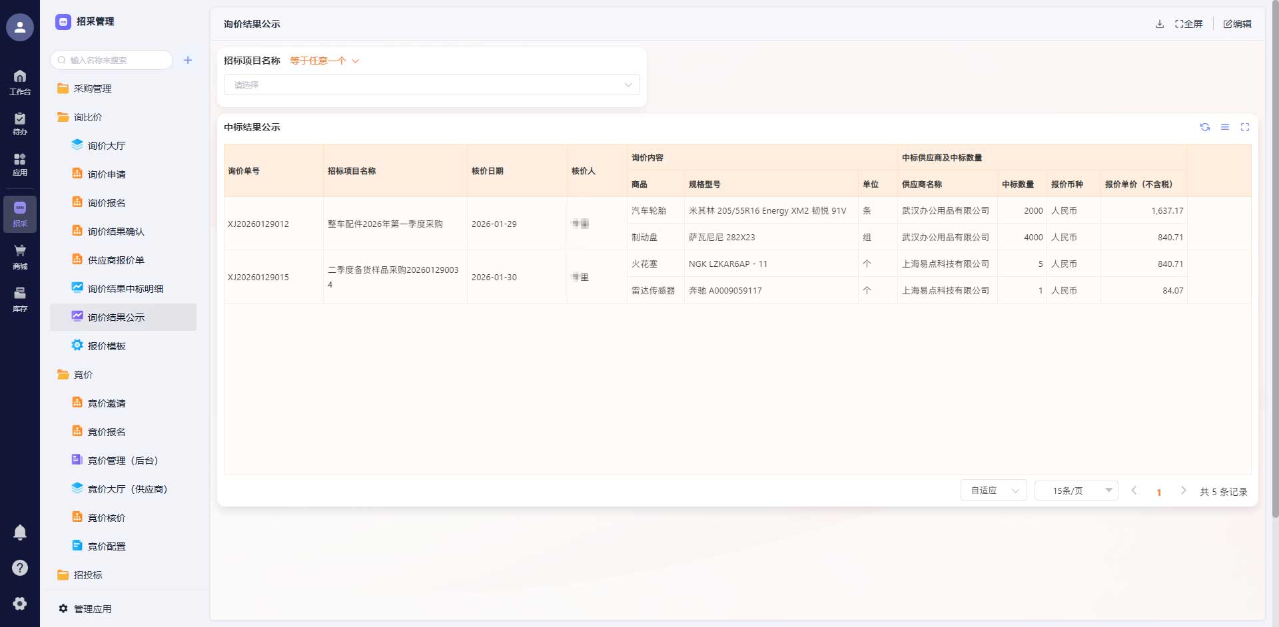Open 竞价配置 menu item
This screenshot has height=627, width=1279.
(123, 546)
